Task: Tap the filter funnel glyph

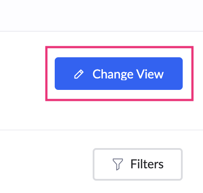Action: 118,164
